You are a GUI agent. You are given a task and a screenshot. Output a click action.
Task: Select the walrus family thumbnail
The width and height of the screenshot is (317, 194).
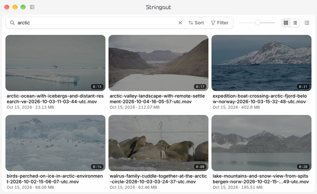158,143
